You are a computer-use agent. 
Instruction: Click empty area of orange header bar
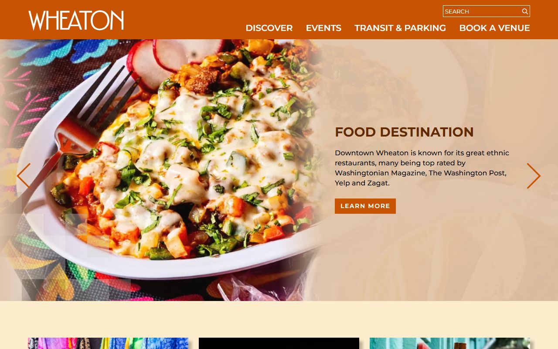183,20
